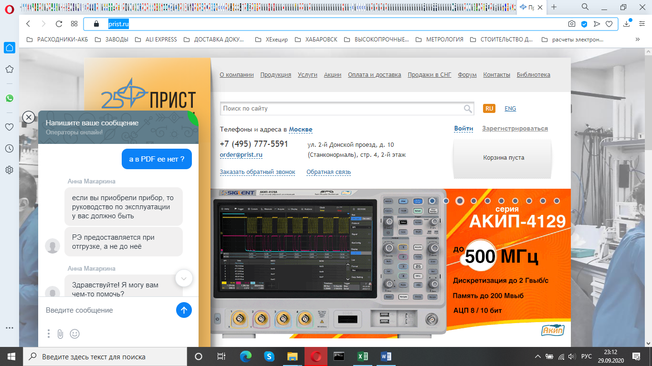Click the WhatsApp icon in Opera sidebar
This screenshot has width=652, height=366.
click(9, 98)
